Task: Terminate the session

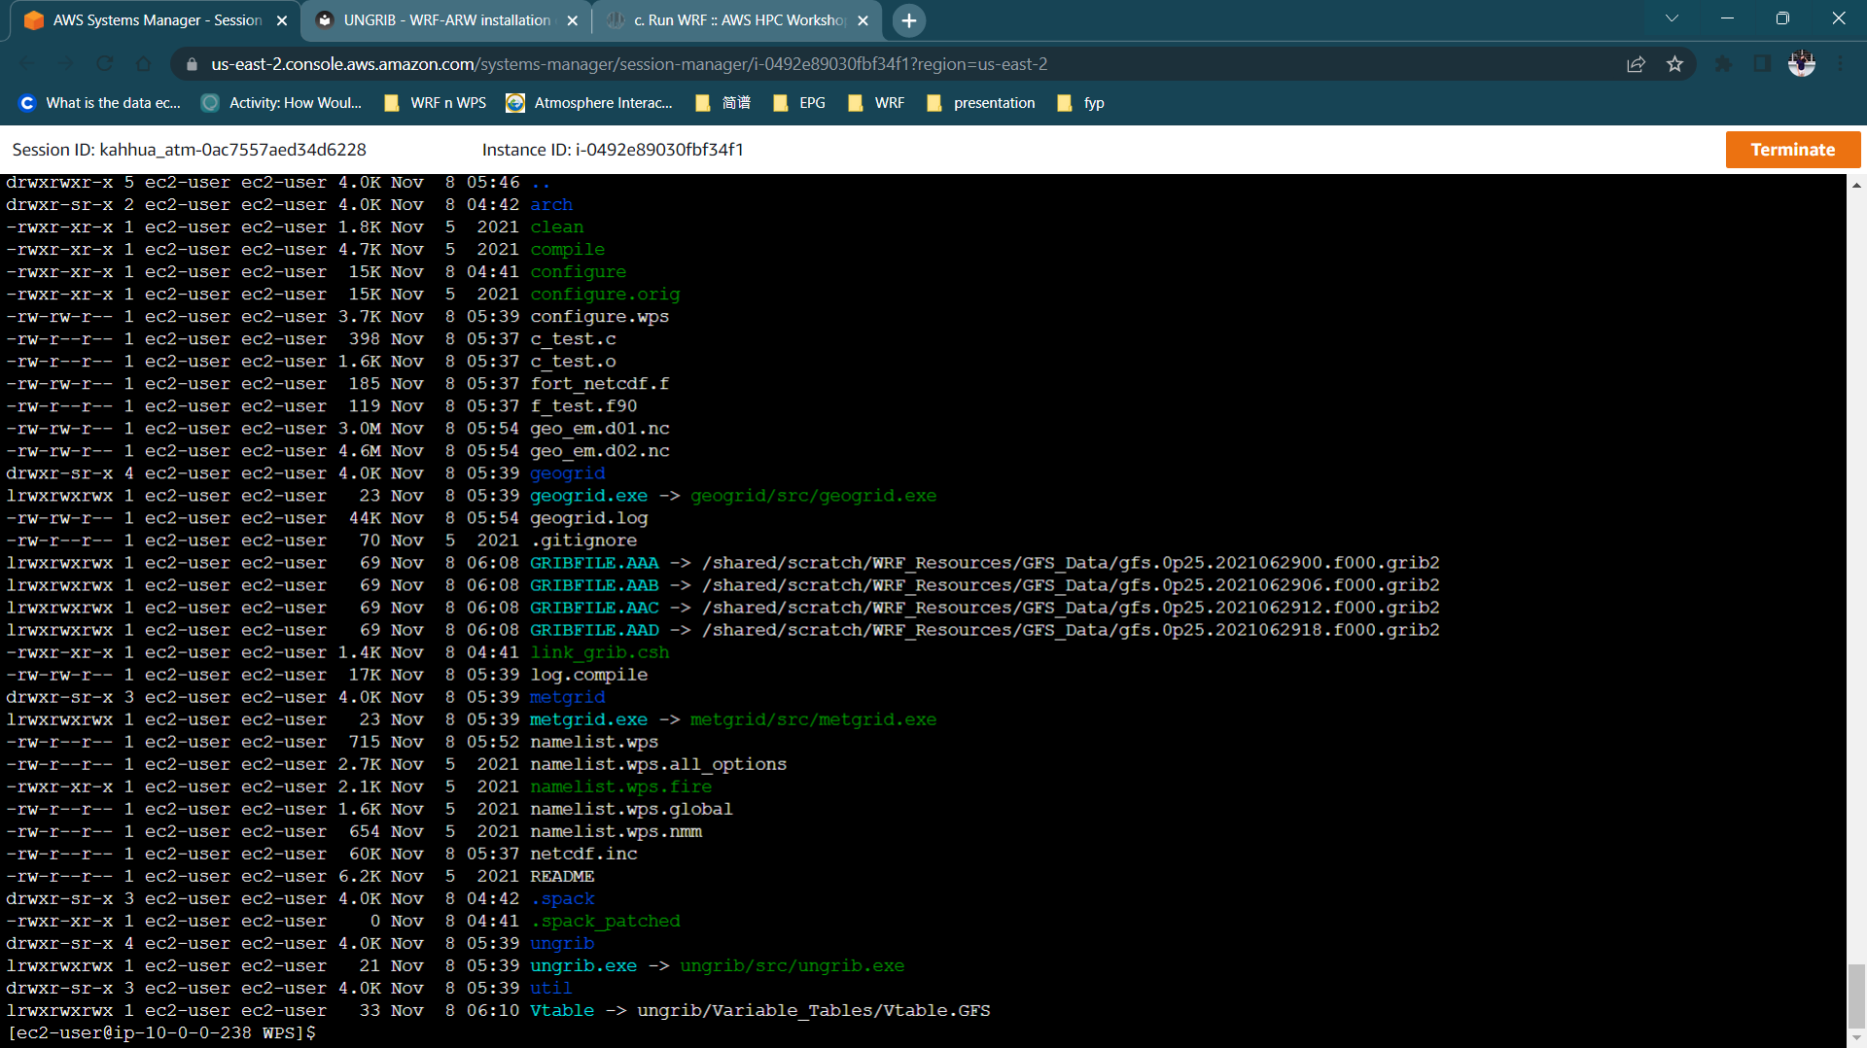Action: coord(1792,150)
